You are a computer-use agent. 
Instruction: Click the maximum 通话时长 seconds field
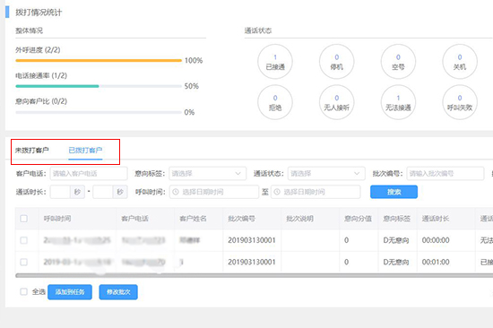[103, 192]
